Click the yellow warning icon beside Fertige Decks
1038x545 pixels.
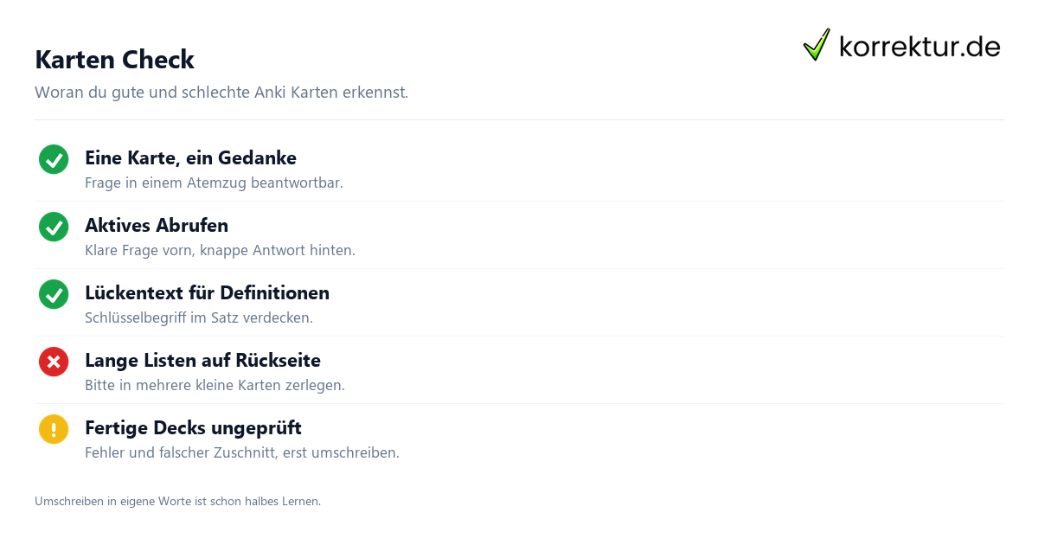coord(54,429)
